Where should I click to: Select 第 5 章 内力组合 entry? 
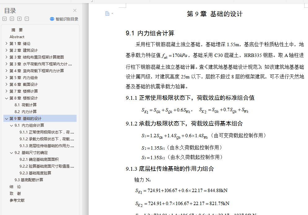click(x=24, y=77)
